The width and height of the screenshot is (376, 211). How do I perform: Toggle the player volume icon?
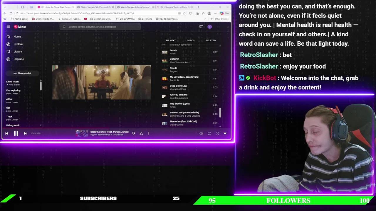[201, 133]
